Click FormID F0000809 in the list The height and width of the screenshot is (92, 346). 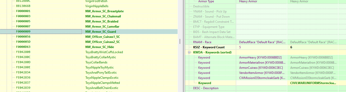[23, 32]
